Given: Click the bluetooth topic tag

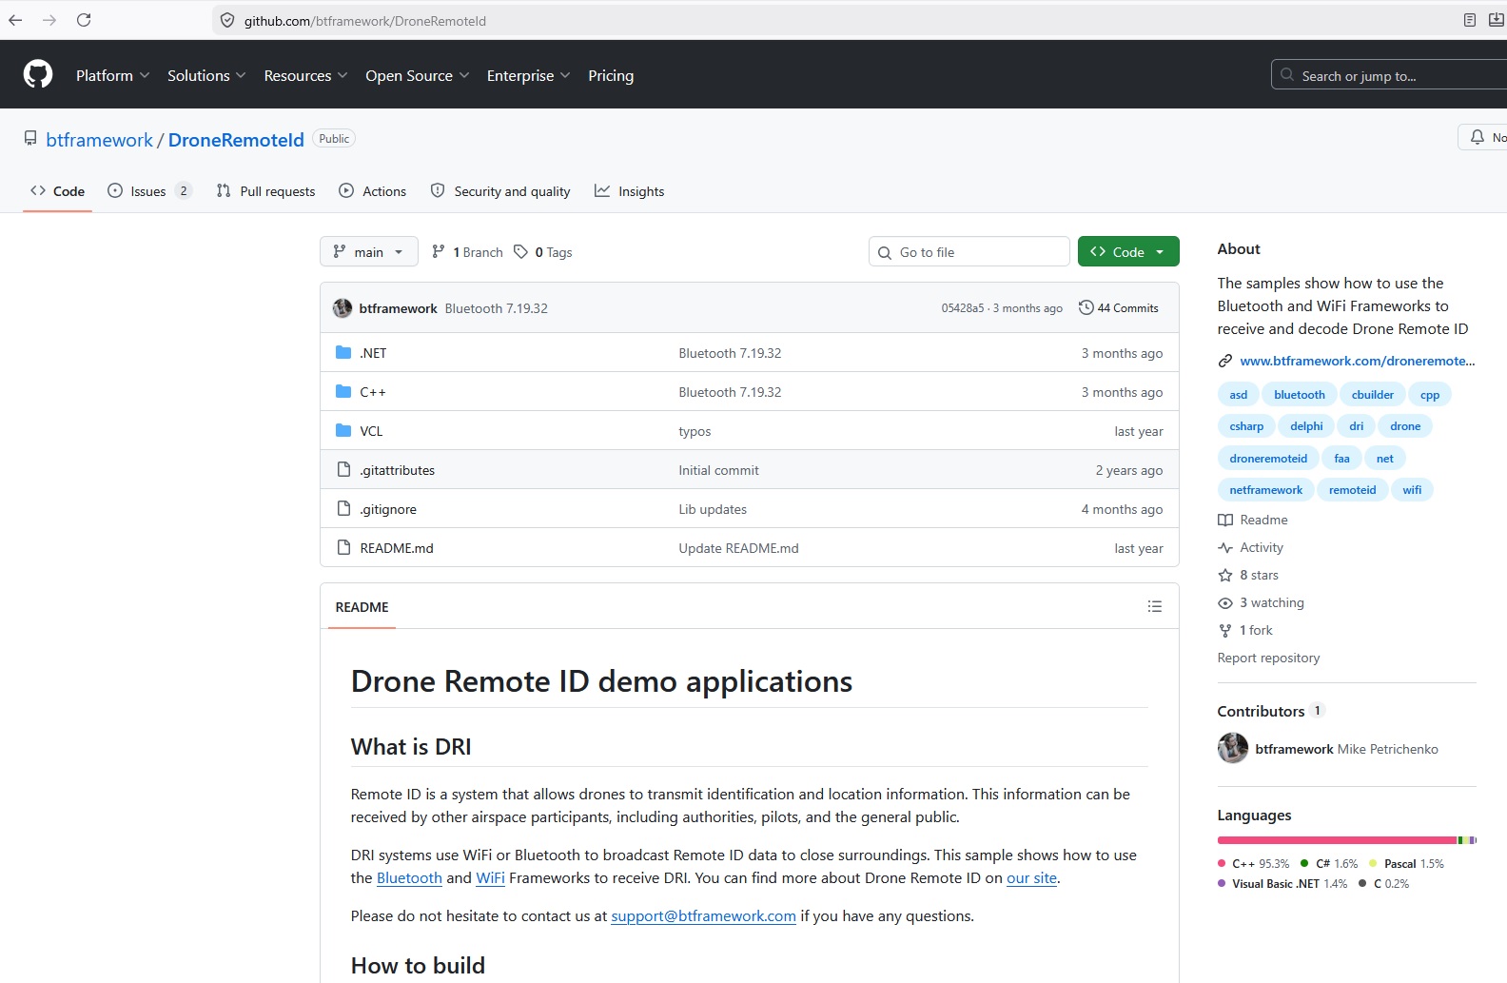Looking at the screenshot, I should coord(1299,395).
